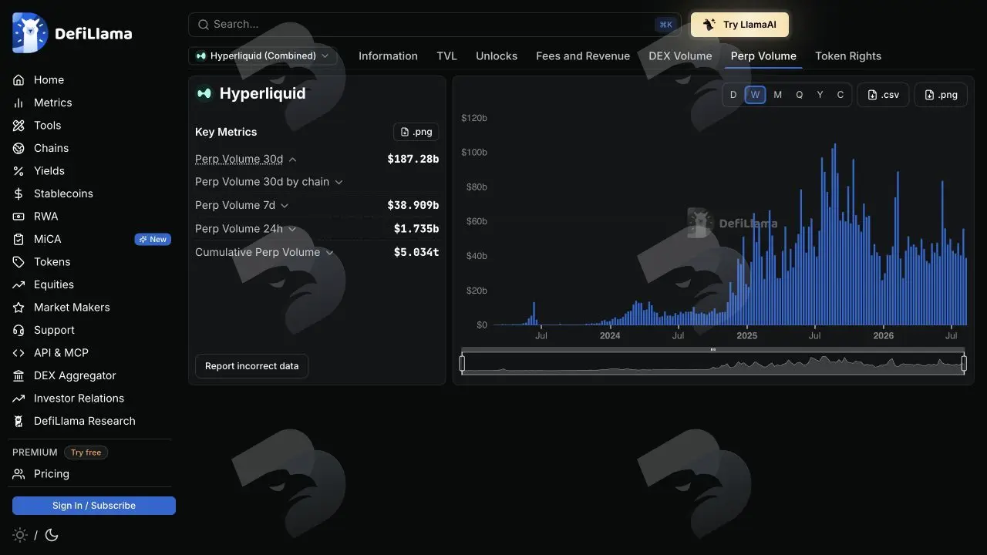Click the Hyperliquid logo in Key Metrics

[204, 93]
